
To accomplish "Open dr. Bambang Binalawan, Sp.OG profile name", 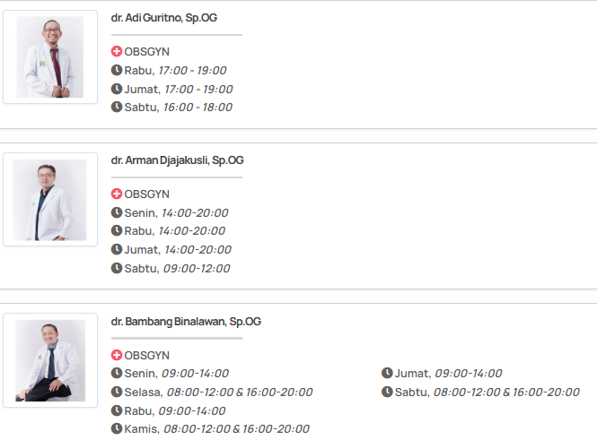I will [186, 321].
